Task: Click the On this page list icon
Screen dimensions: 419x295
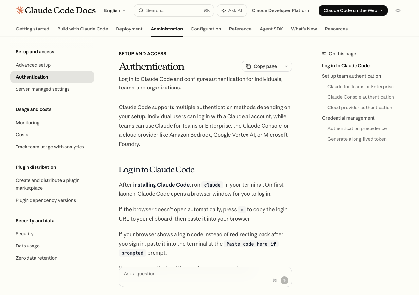Action: click(x=324, y=54)
